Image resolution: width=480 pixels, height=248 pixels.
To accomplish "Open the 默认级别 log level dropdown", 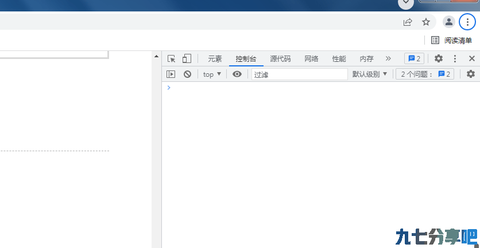I will 370,74.
